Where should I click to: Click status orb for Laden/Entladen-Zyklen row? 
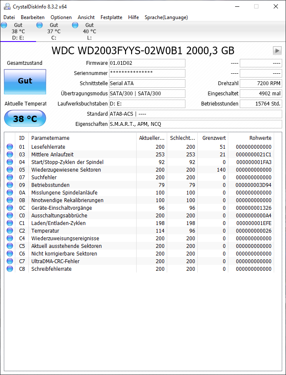coord(10,223)
